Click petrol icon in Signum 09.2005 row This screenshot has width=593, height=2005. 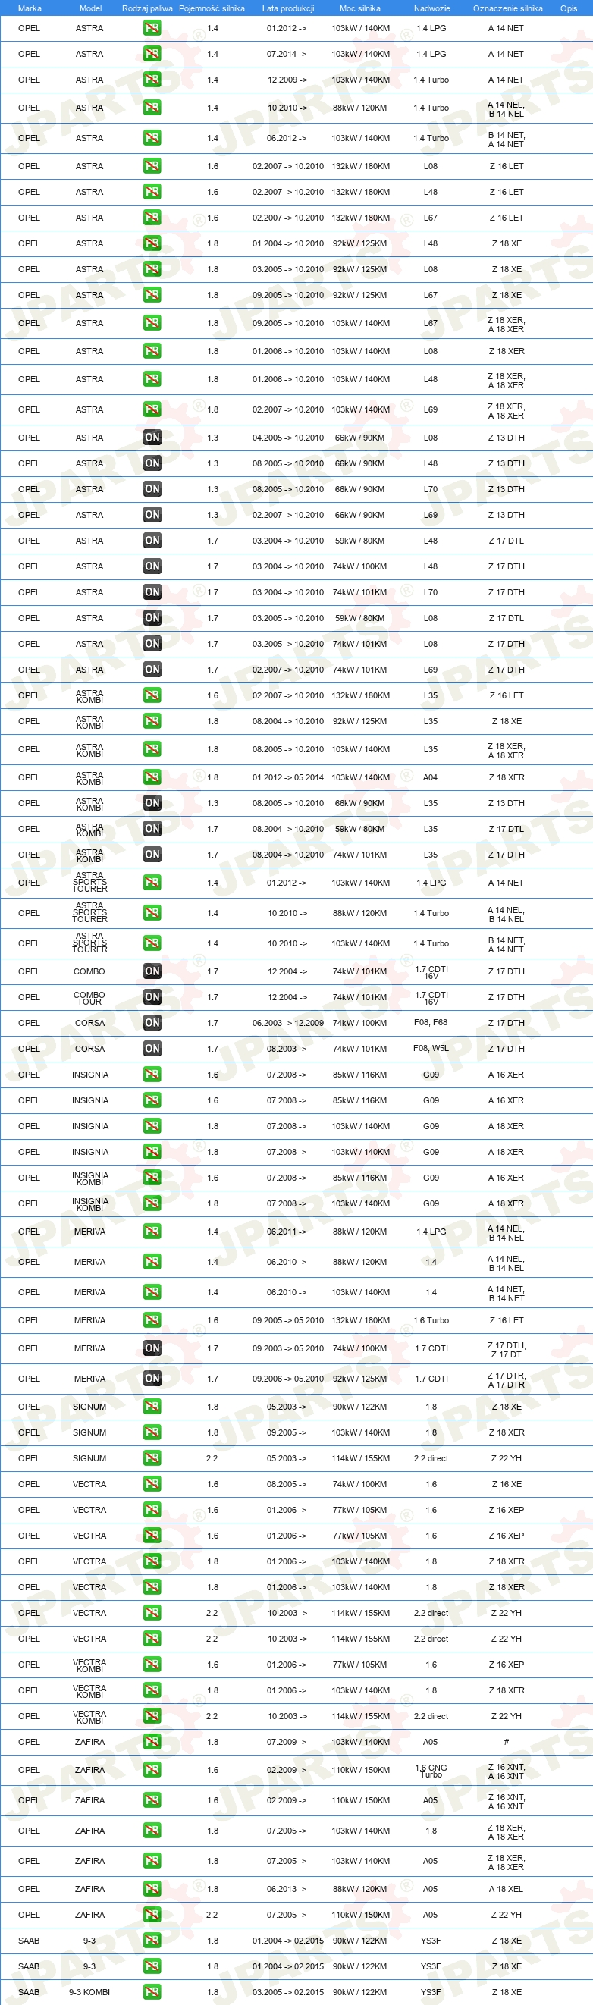(152, 1432)
